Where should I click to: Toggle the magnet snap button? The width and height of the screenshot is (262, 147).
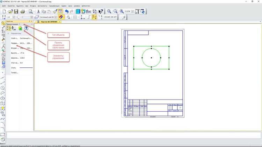click(61, 17)
